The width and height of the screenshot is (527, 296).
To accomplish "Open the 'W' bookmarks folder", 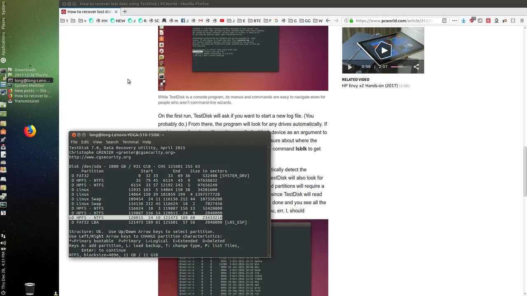I will click(x=318, y=21).
